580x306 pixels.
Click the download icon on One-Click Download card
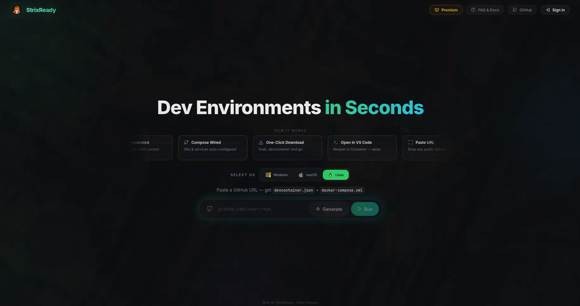[x=260, y=142]
